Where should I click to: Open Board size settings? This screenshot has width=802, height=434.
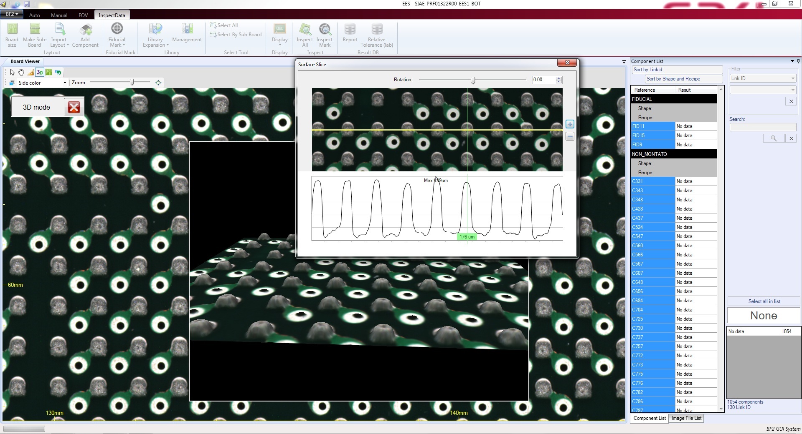(12, 35)
